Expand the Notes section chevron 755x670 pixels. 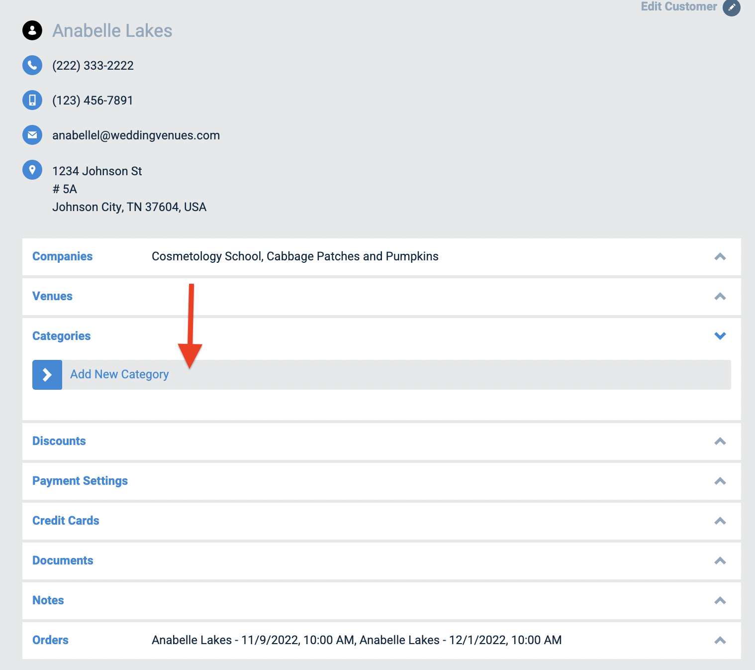click(x=720, y=601)
